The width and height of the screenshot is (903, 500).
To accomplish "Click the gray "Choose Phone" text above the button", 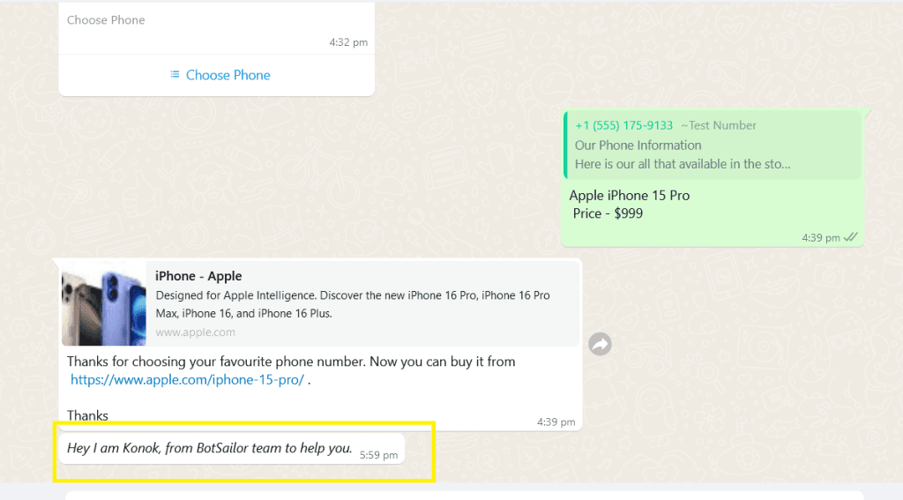I will pos(106,19).
